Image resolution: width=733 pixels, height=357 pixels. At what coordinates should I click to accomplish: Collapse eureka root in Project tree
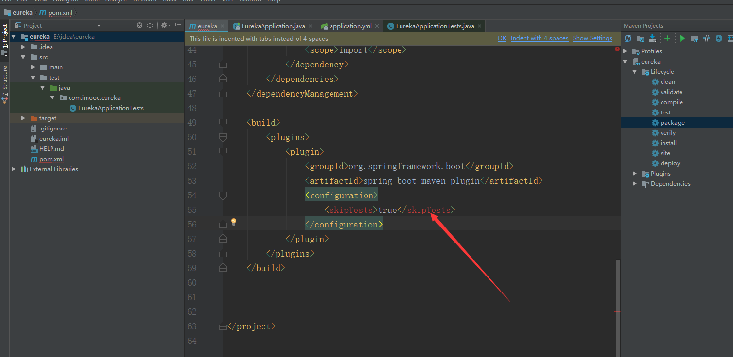click(14, 36)
